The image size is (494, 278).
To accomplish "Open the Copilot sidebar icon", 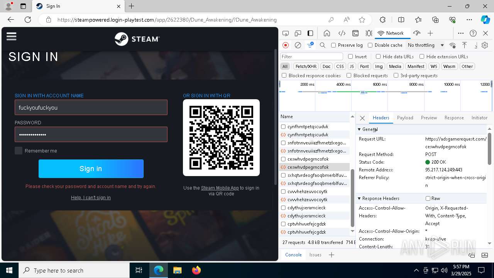I will click(485, 20).
